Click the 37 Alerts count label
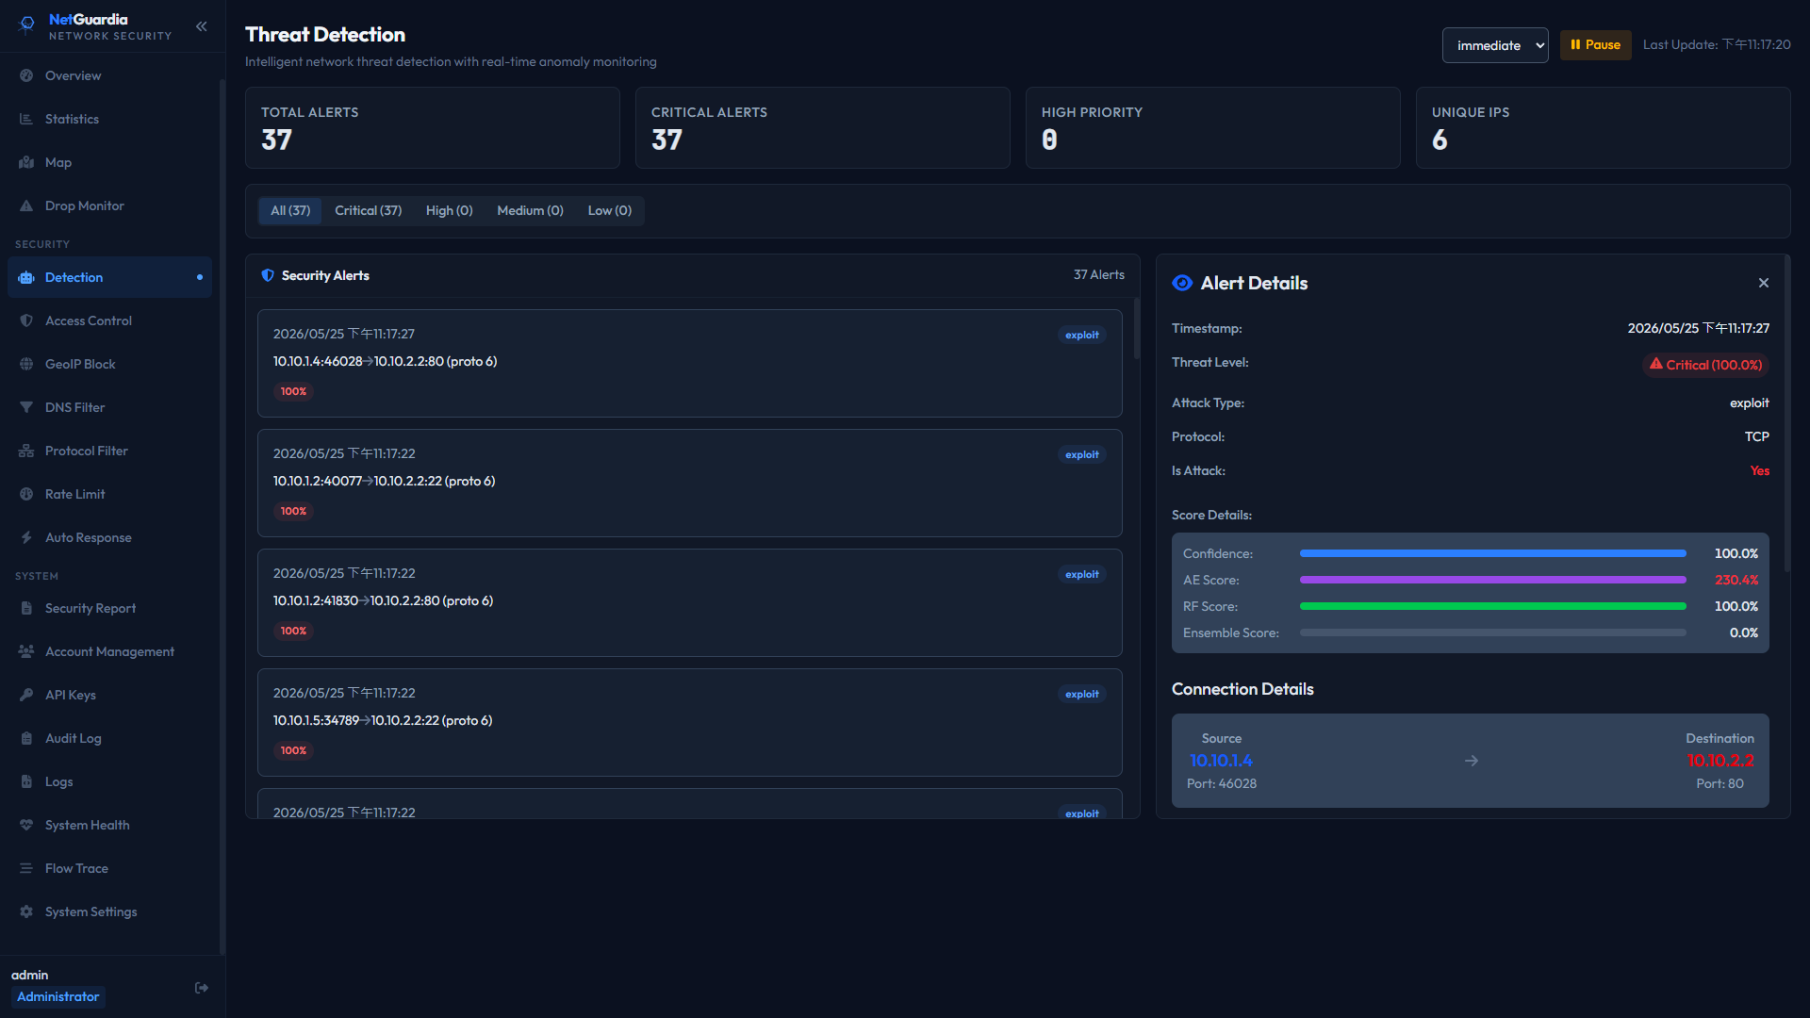Image resolution: width=1810 pixels, height=1018 pixels. click(1099, 275)
